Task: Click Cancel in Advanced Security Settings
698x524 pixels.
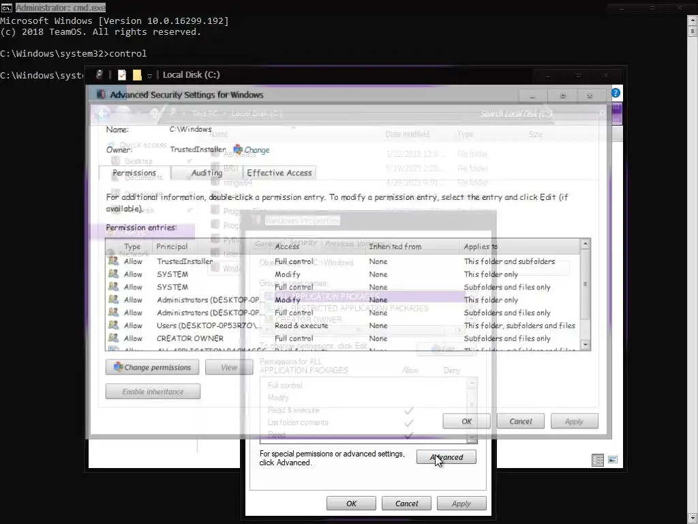Action: [520, 421]
